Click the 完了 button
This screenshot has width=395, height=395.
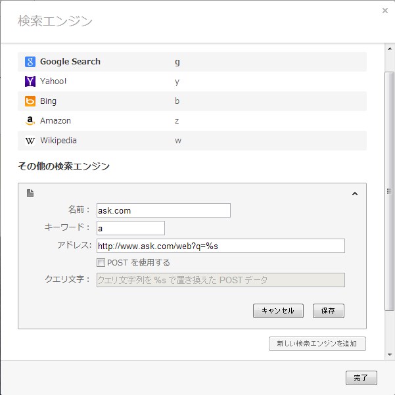pyautogui.click(x=361, y=378)
